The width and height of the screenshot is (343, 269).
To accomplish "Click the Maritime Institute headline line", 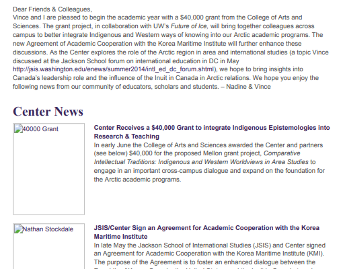I will [120, 237].
